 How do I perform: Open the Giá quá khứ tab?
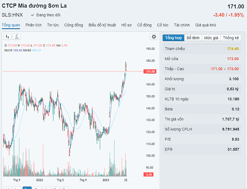206,25
